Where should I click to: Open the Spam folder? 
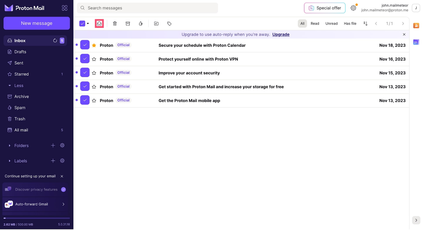coord(20,108)
